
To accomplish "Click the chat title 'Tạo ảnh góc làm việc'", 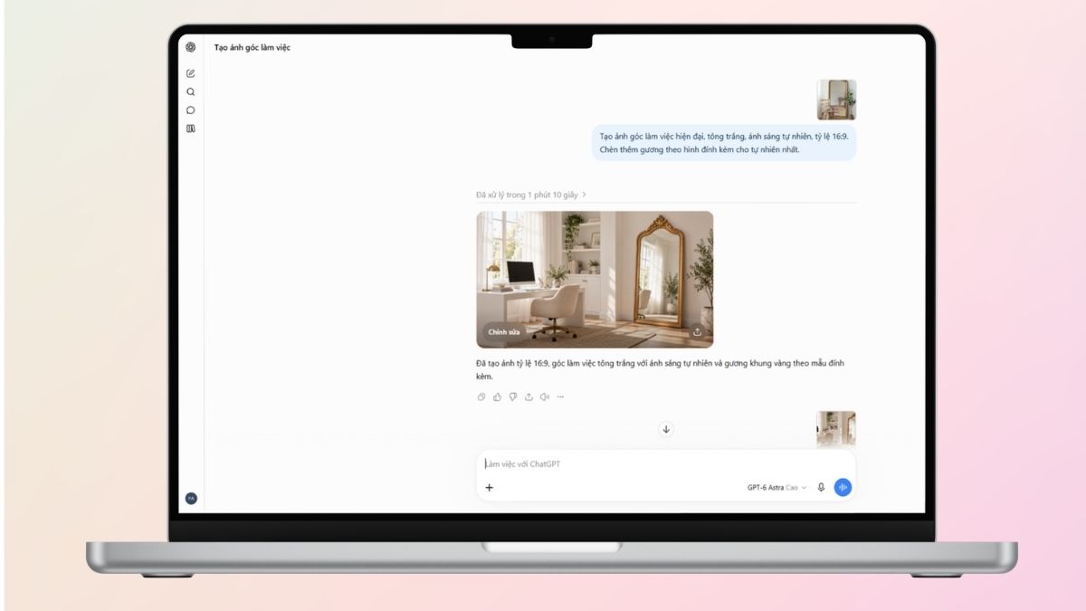I will click(x=252, y=47).
